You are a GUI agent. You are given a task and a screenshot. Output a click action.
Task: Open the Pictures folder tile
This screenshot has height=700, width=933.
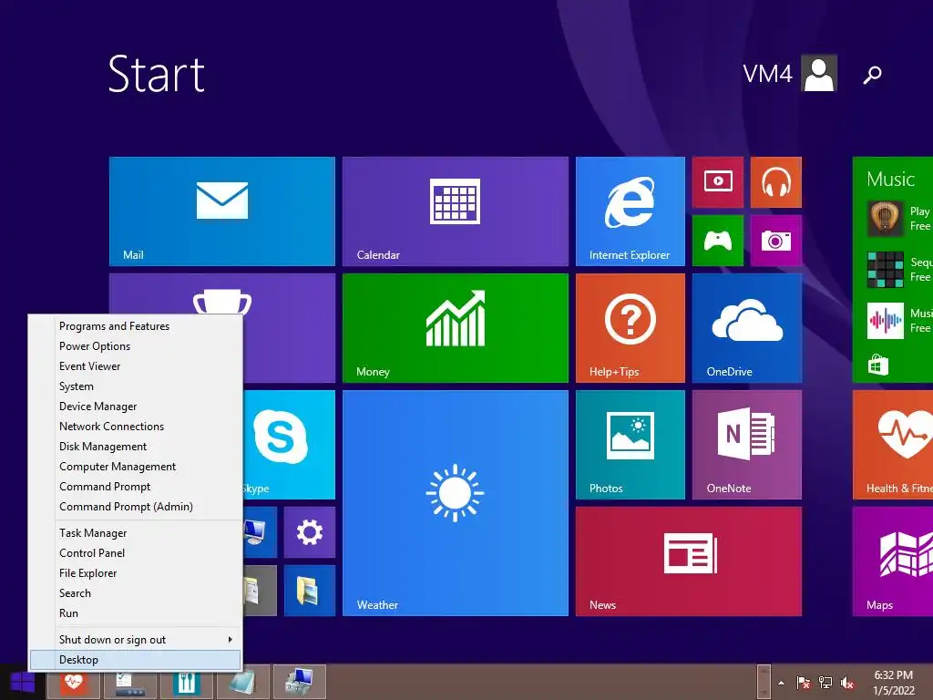310,591
